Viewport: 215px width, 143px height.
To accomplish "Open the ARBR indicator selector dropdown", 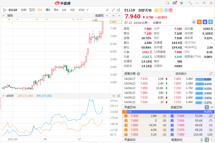I will point(3,96).
